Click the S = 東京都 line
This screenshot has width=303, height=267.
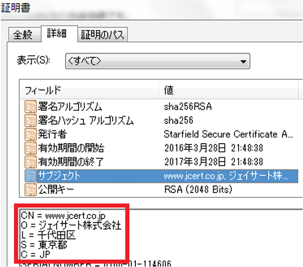[44, 245]
